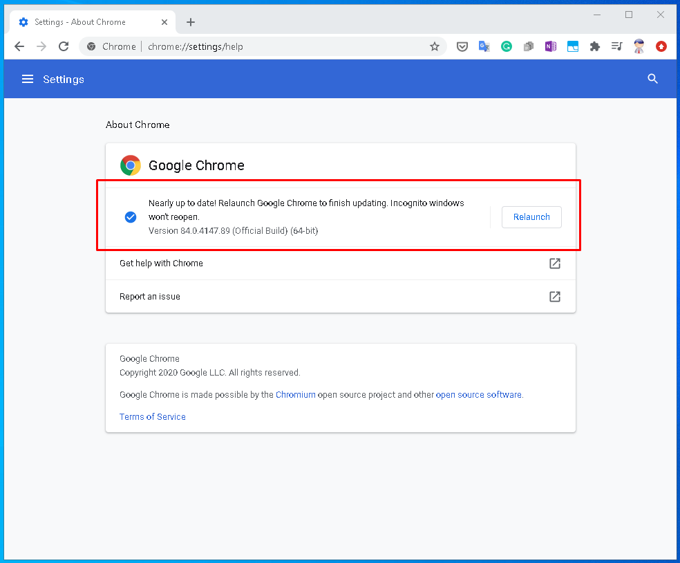
Task: Open the Grammarly extension
Action: (506, 46)
